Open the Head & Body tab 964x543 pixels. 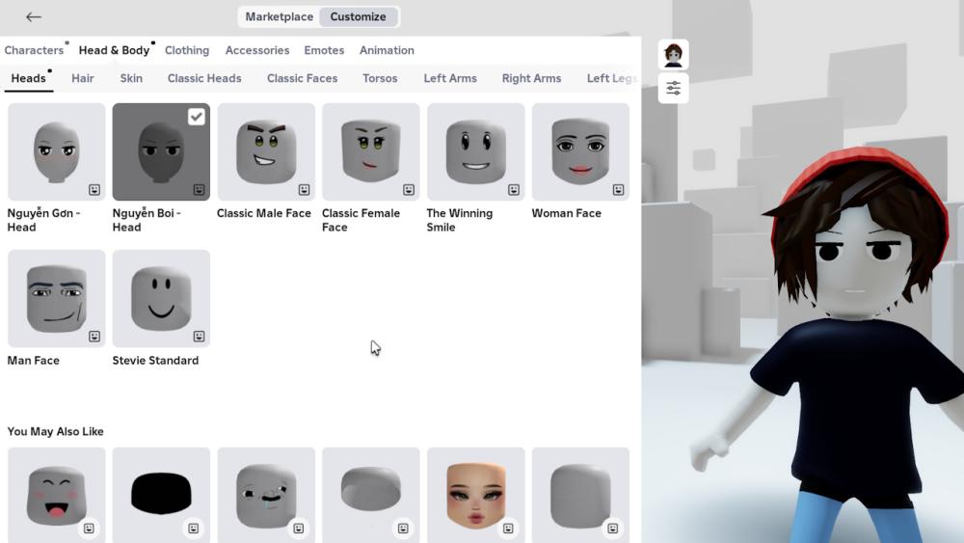(114, 50)
